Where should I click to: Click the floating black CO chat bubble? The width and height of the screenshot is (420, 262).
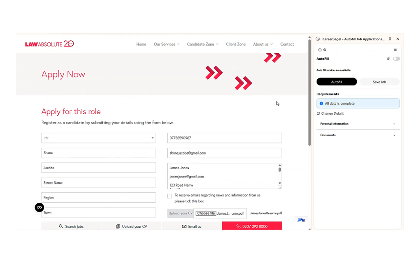pos(39,207)
